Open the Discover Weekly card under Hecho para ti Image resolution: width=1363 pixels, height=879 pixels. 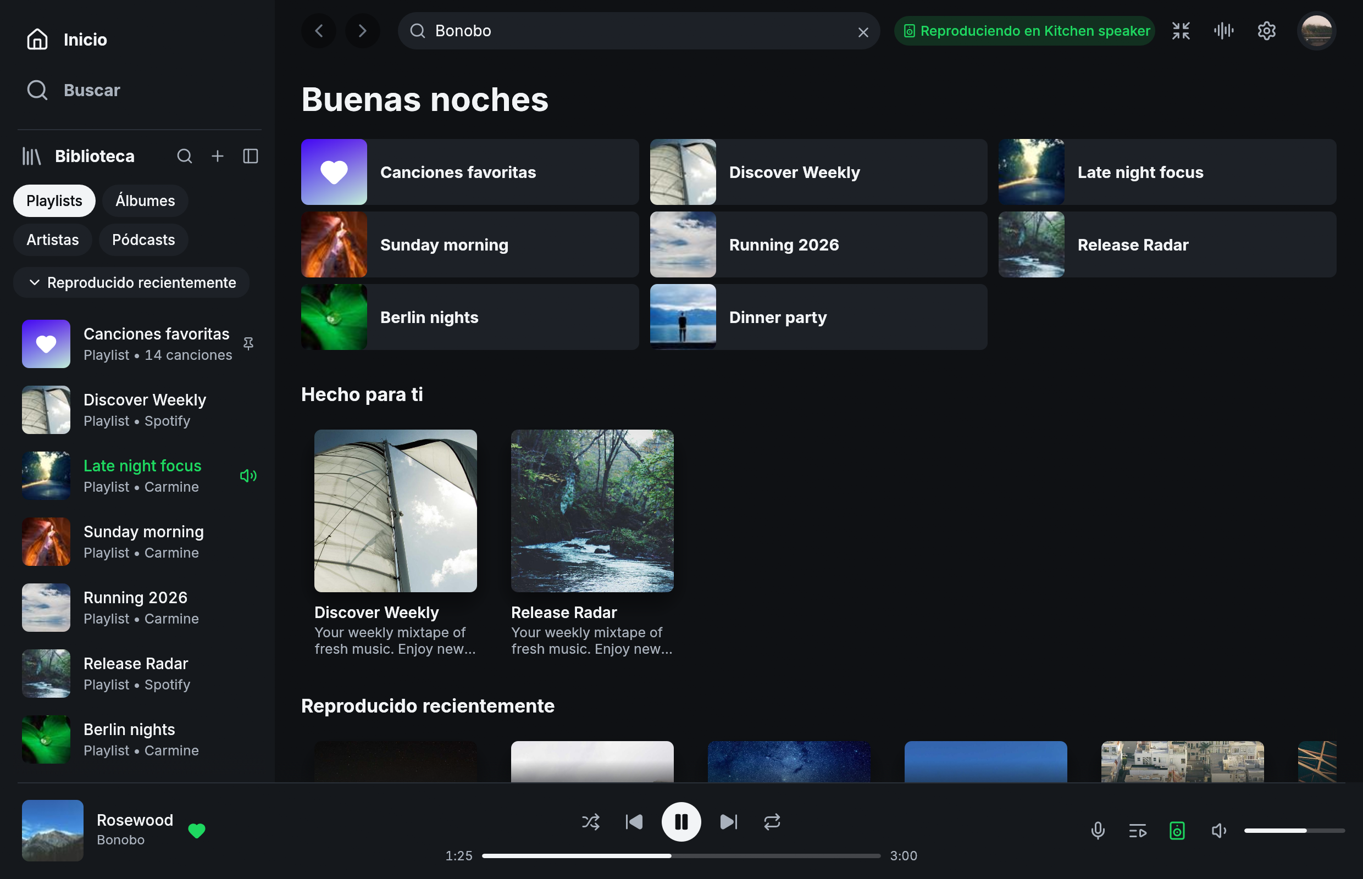coord(395,542)
